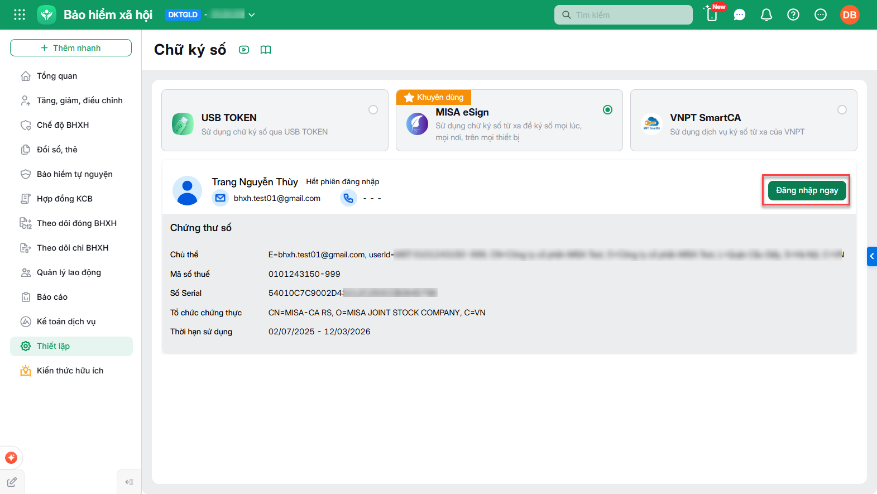Open Theo dõi đóng BHXH menu
The width and height of the screenshot is (877, 494).
tap(71, 223)
